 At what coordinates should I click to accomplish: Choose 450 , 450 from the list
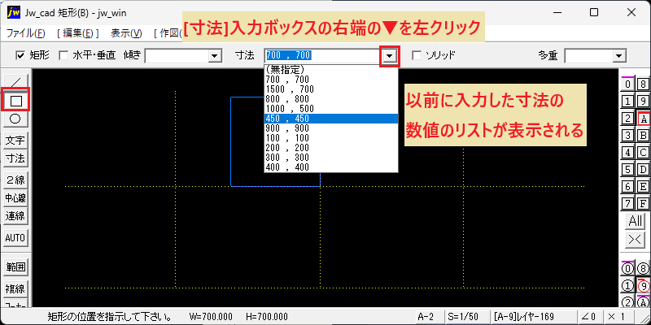[x=331, y=119]
